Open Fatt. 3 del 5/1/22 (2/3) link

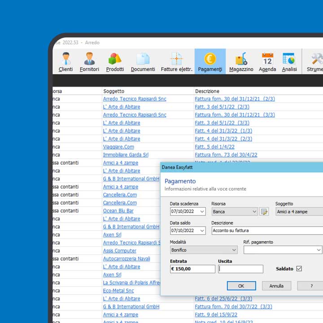(222, 107)
